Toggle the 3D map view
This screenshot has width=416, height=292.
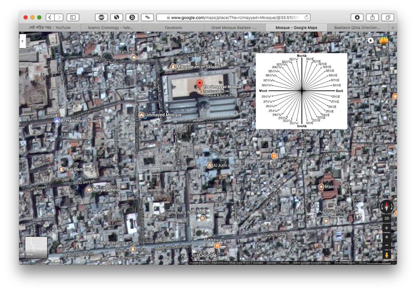point(387,218)
